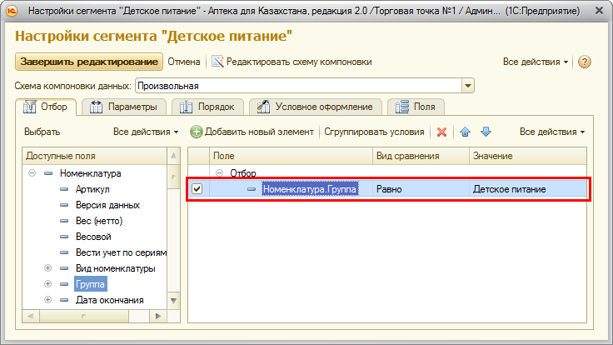Select the Весовой field in available fields
Image resolution: width=613 pixels, height=345 pixels.
pyautogui.click(x=92, y=237)
